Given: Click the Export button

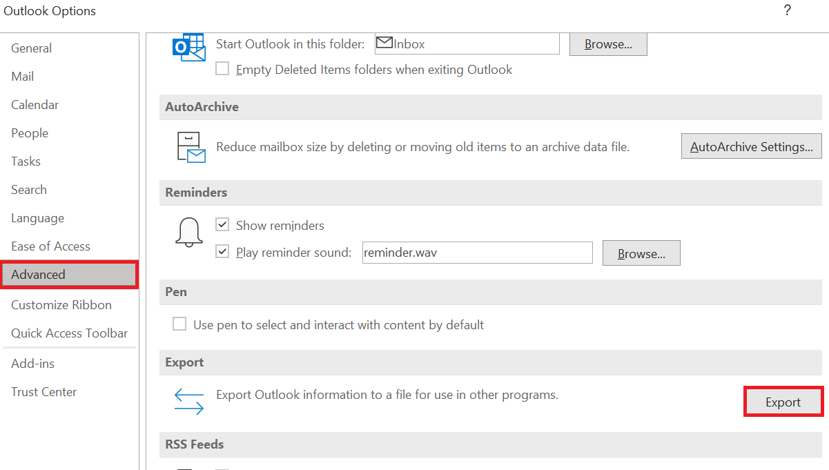Looking at the screenshot, I should tap(783, 402).
